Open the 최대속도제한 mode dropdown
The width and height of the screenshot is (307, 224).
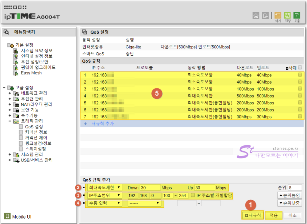pyautogui.click(x=104, y=188)
